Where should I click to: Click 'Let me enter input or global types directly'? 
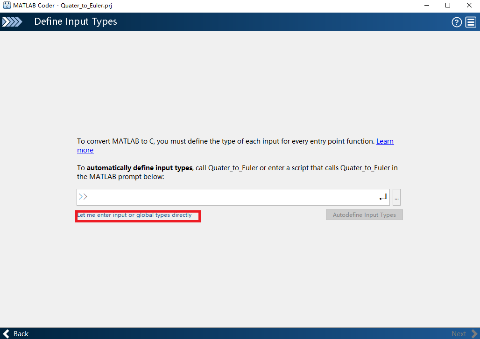pos(134,215)
